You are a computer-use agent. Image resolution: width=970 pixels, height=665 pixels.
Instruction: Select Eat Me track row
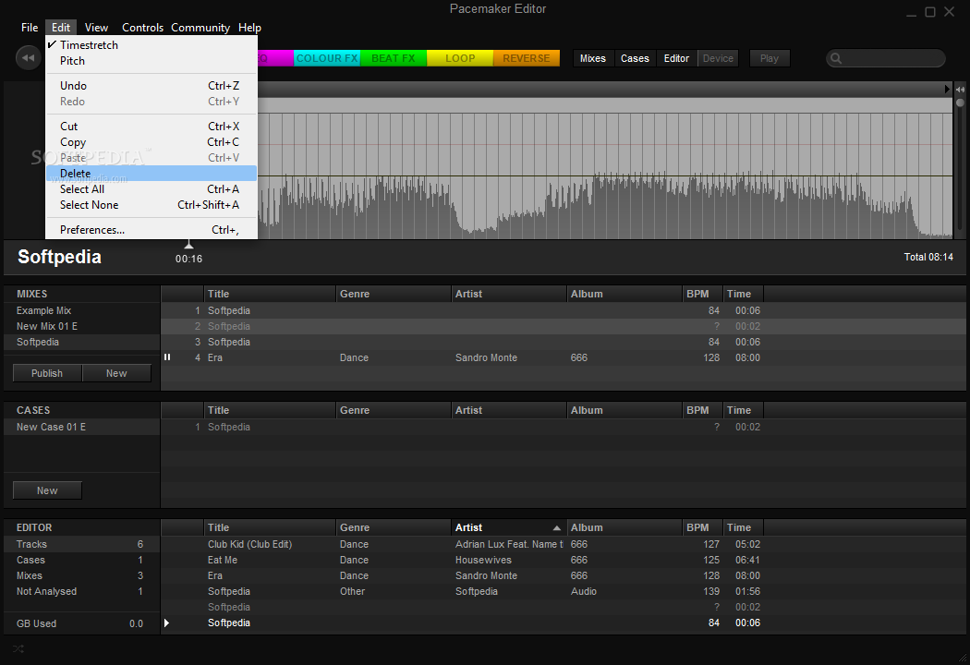[563, 560]
